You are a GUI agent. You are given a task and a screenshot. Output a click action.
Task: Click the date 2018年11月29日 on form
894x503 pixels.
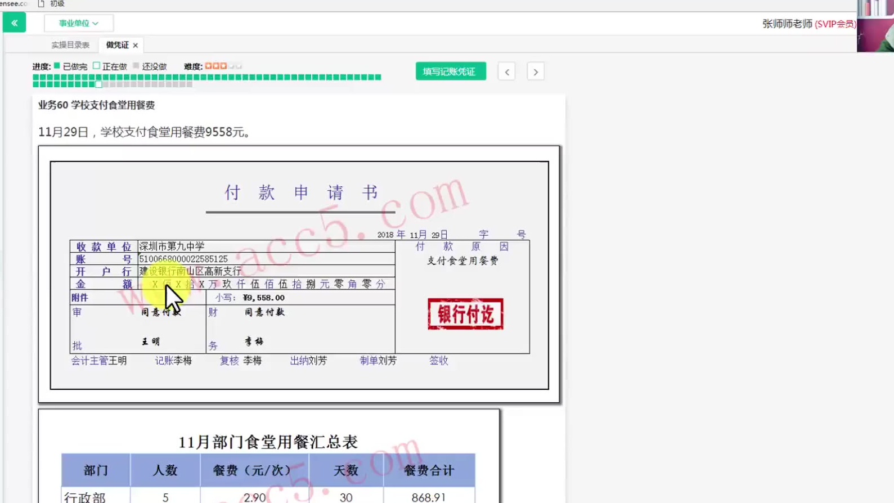tap(412, 235)
